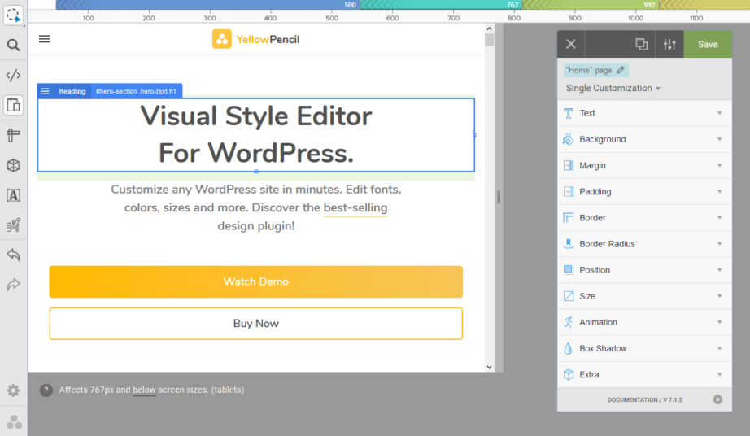Open the sliders options icon in panel header
The width and height of the screenshot is (750, 436).
[x=669, y=45]
